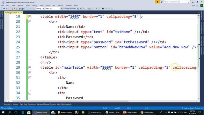This screenshot has height=115, width=204.
Task: Collapse the tr tag on line 20
Action: tap(30, 22)
